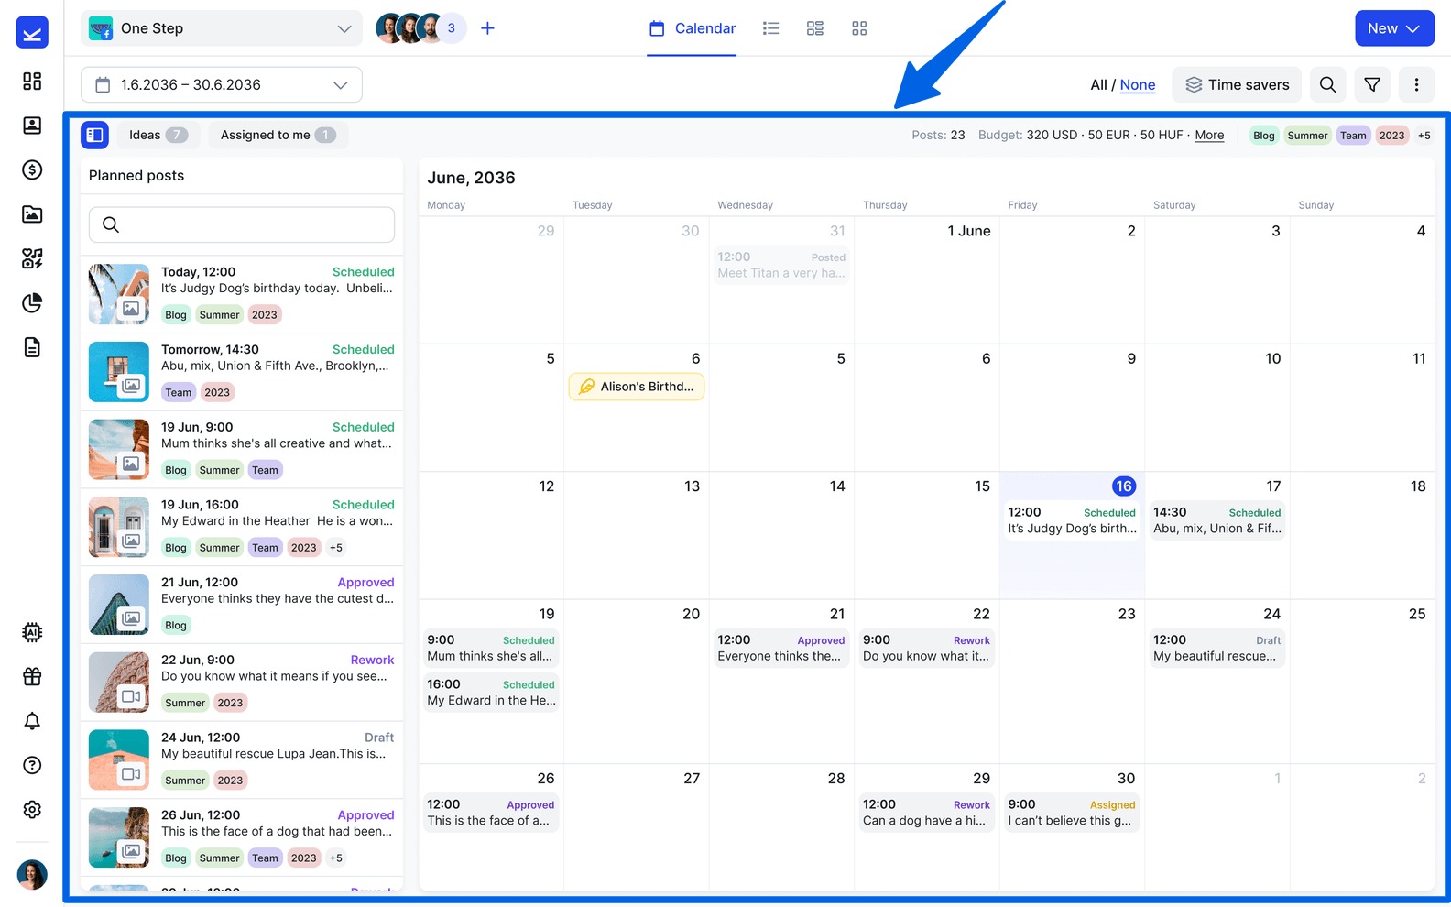This screenshot has width=1451, height=907.
Task: Open June 26 Approved calendar post
Action: click(491, 813)
